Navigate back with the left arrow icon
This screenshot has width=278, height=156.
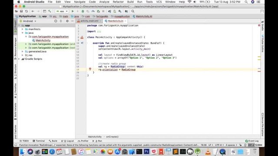33,11
